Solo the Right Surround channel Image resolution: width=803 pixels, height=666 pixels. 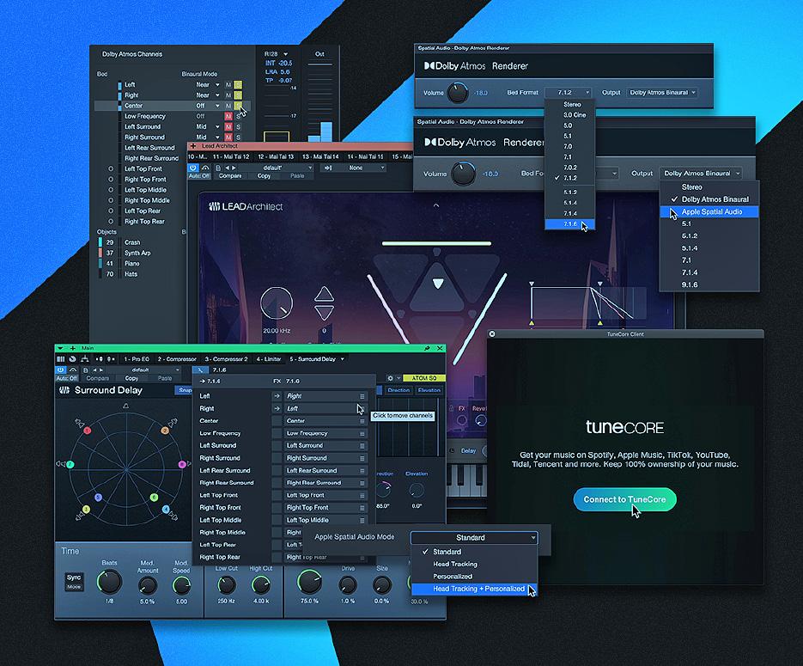[x=238, y=137]
